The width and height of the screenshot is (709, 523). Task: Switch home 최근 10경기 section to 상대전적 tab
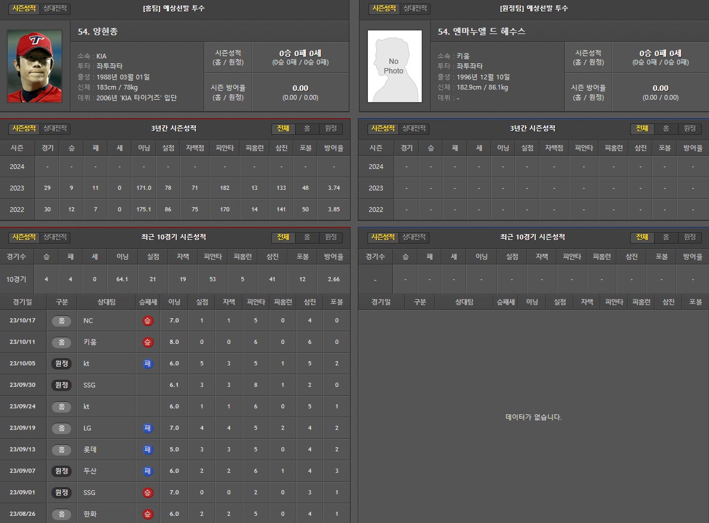(x=55, y=237)
